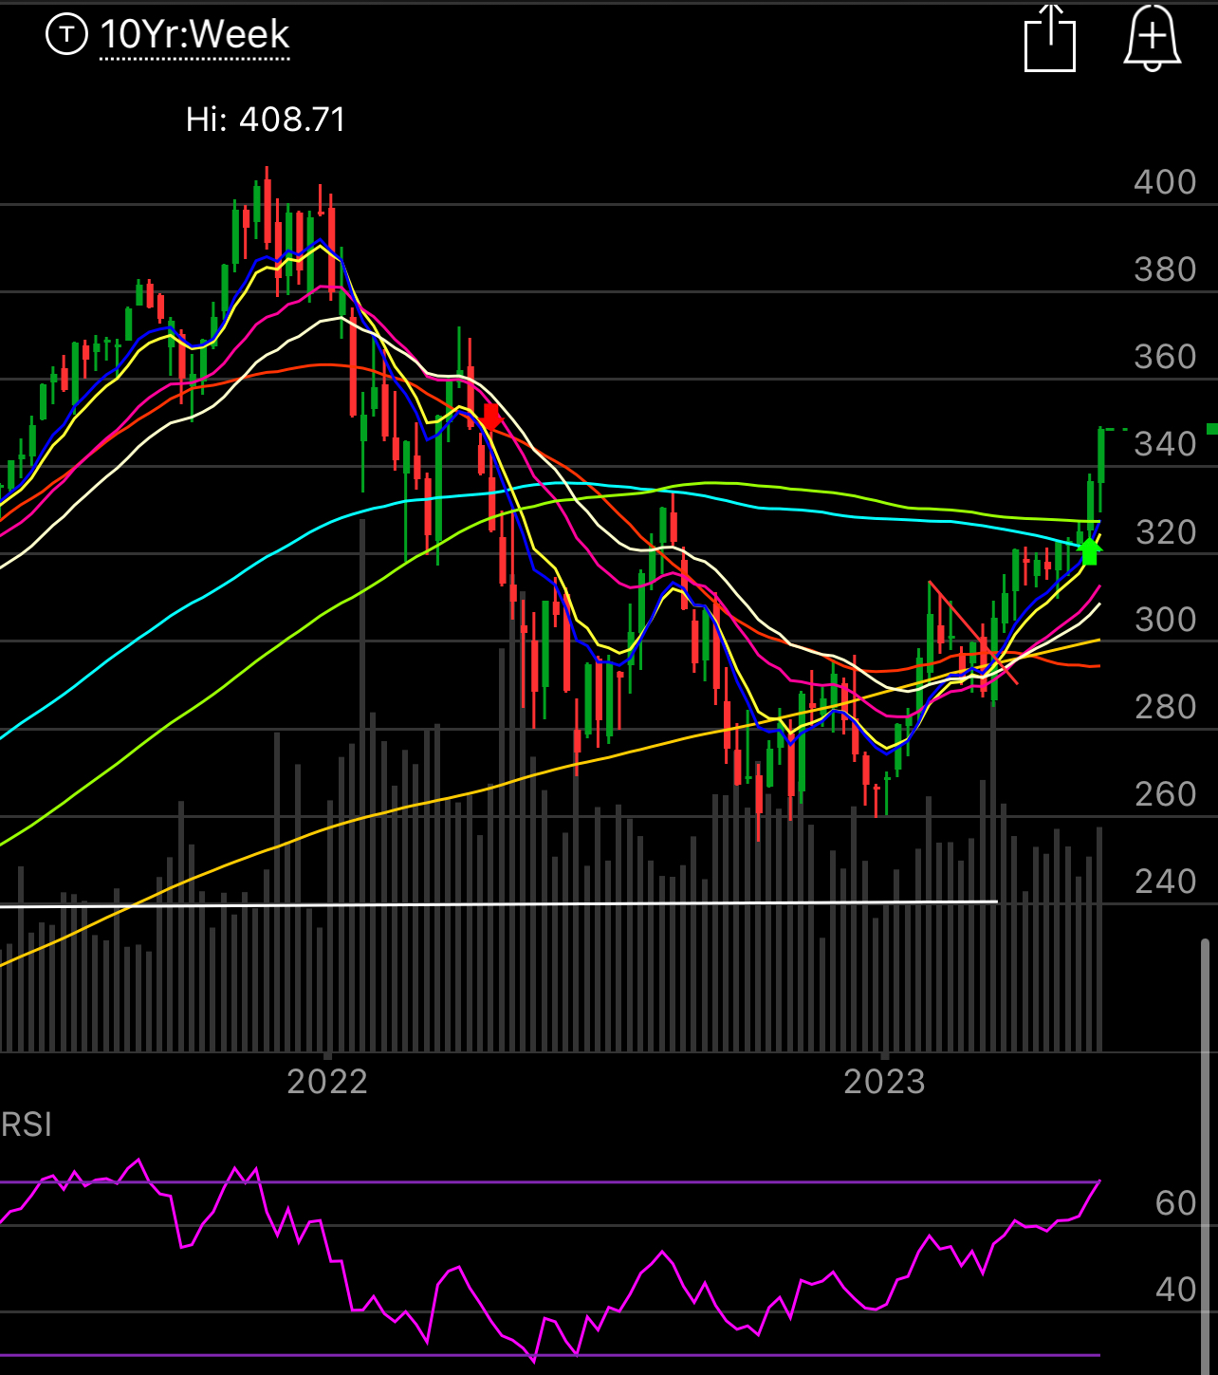
Task: Tap the RSI 60 level label
Action: [1176, 1203]
